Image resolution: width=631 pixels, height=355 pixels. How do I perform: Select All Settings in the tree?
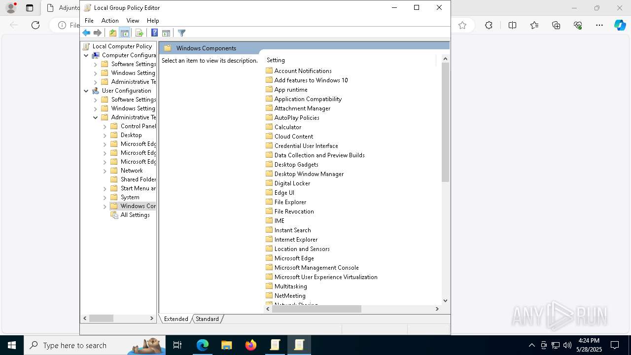(135, 215)
